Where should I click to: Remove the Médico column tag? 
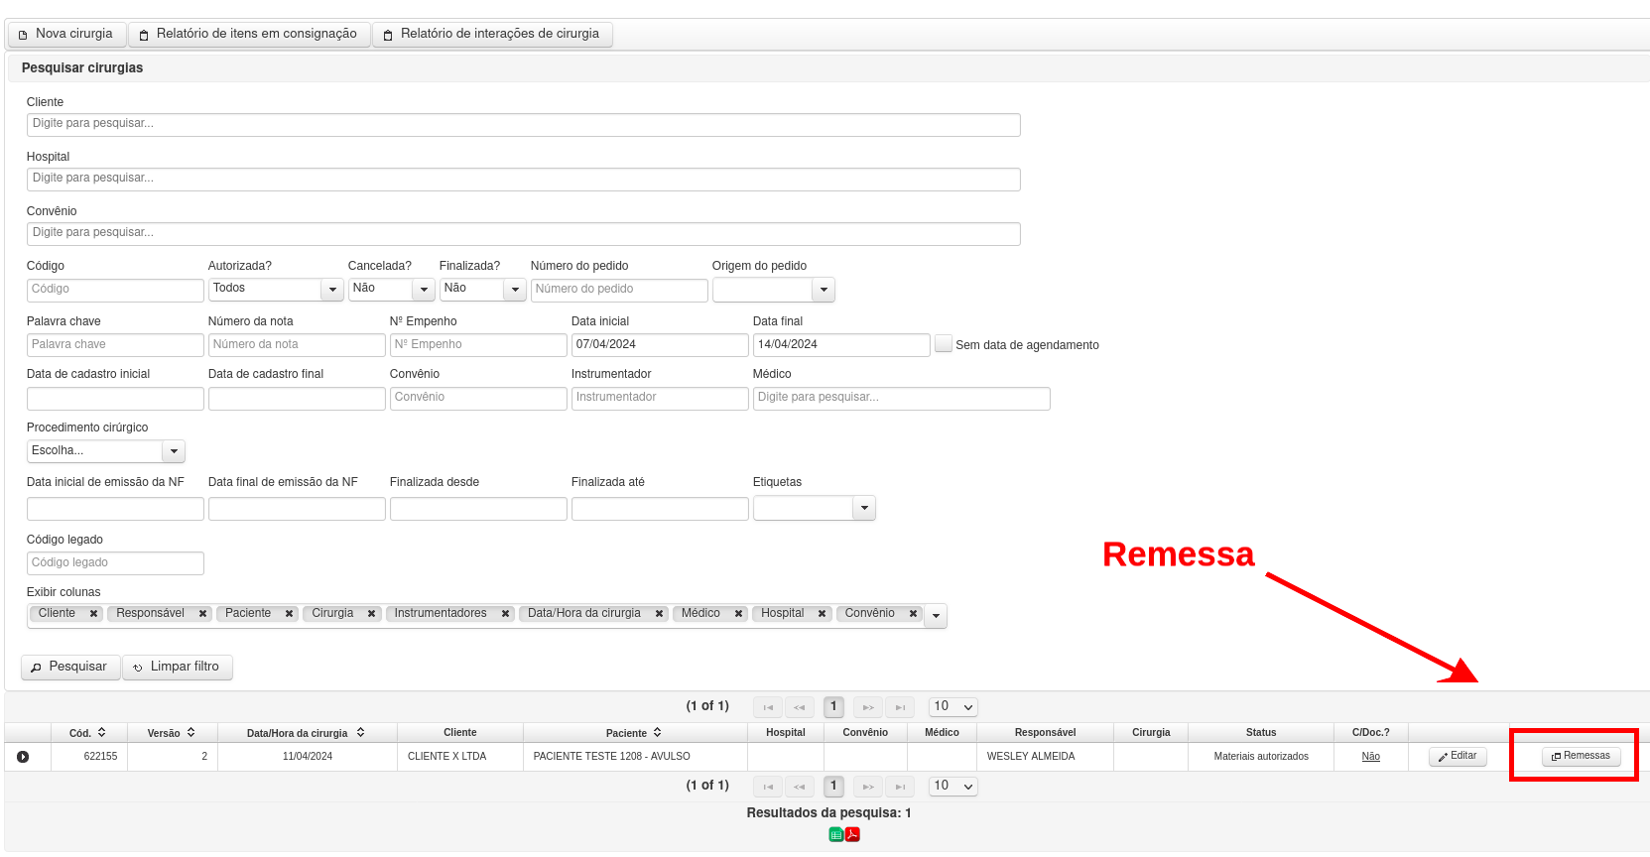coord(738,614)
